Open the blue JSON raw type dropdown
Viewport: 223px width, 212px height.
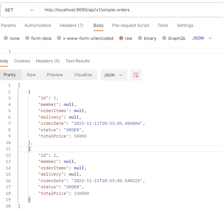[202, 38]
